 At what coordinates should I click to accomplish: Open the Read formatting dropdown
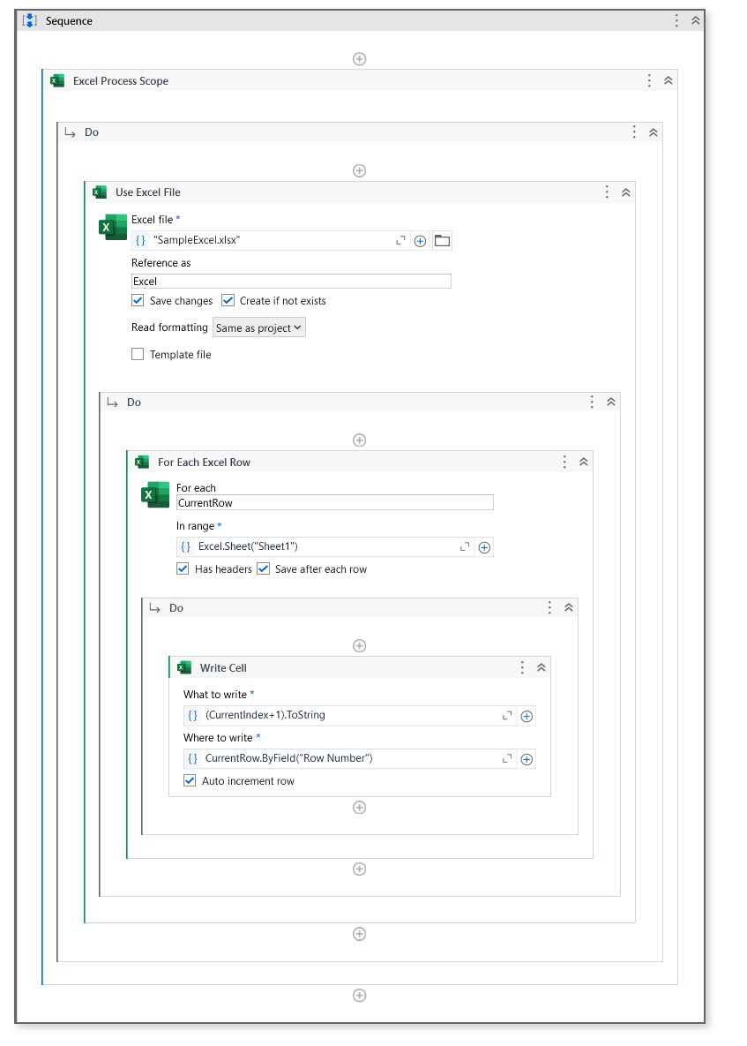click(x=258, y=327)
